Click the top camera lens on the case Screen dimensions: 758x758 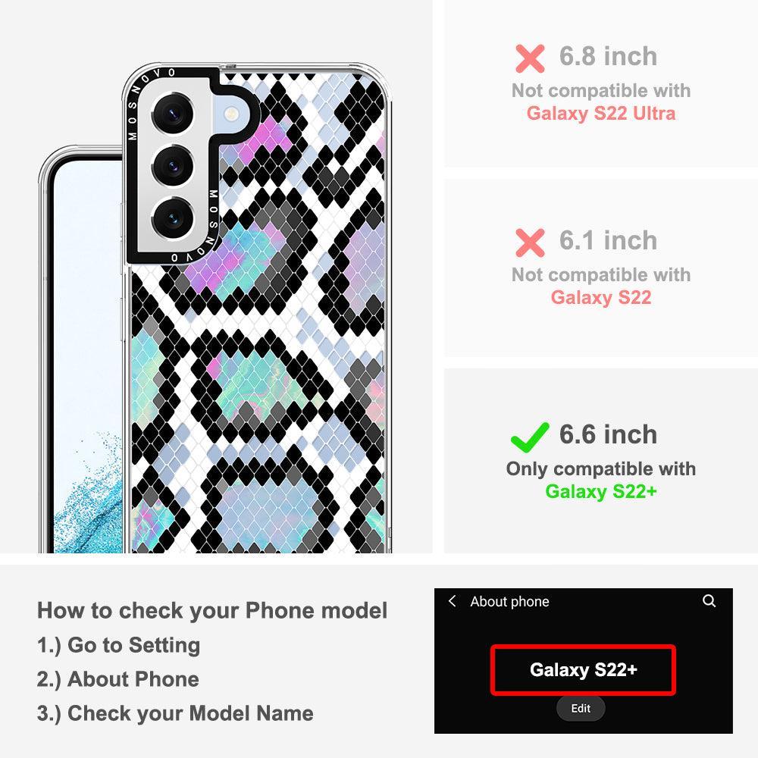pos(173,114)
